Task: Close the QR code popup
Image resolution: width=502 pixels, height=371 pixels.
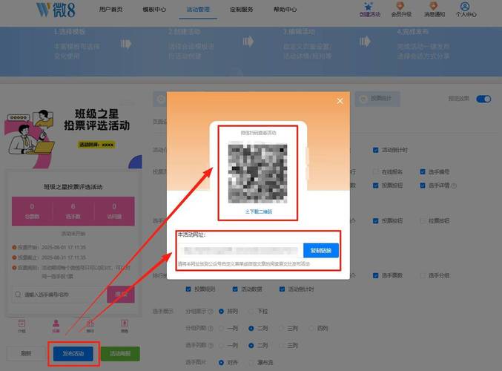Action: click(340, 101)
